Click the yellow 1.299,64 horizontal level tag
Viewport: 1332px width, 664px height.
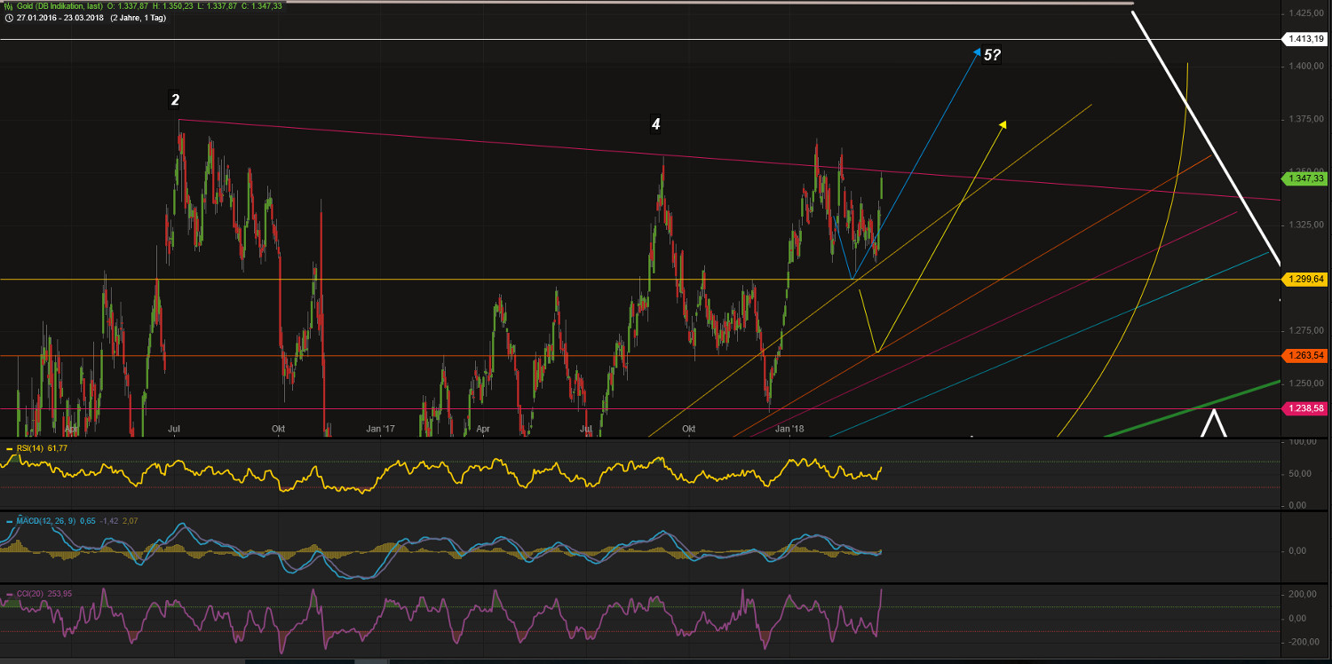1305,279
